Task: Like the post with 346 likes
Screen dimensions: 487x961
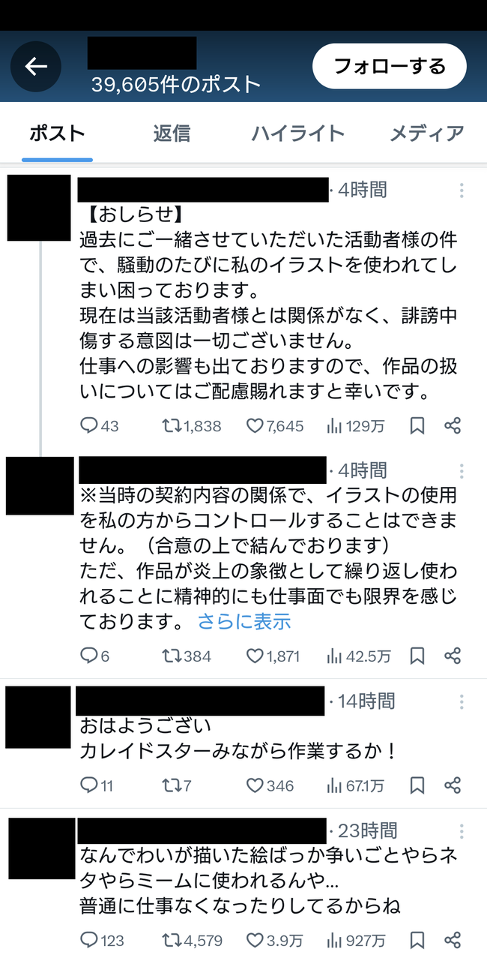Action: [255, 785]
